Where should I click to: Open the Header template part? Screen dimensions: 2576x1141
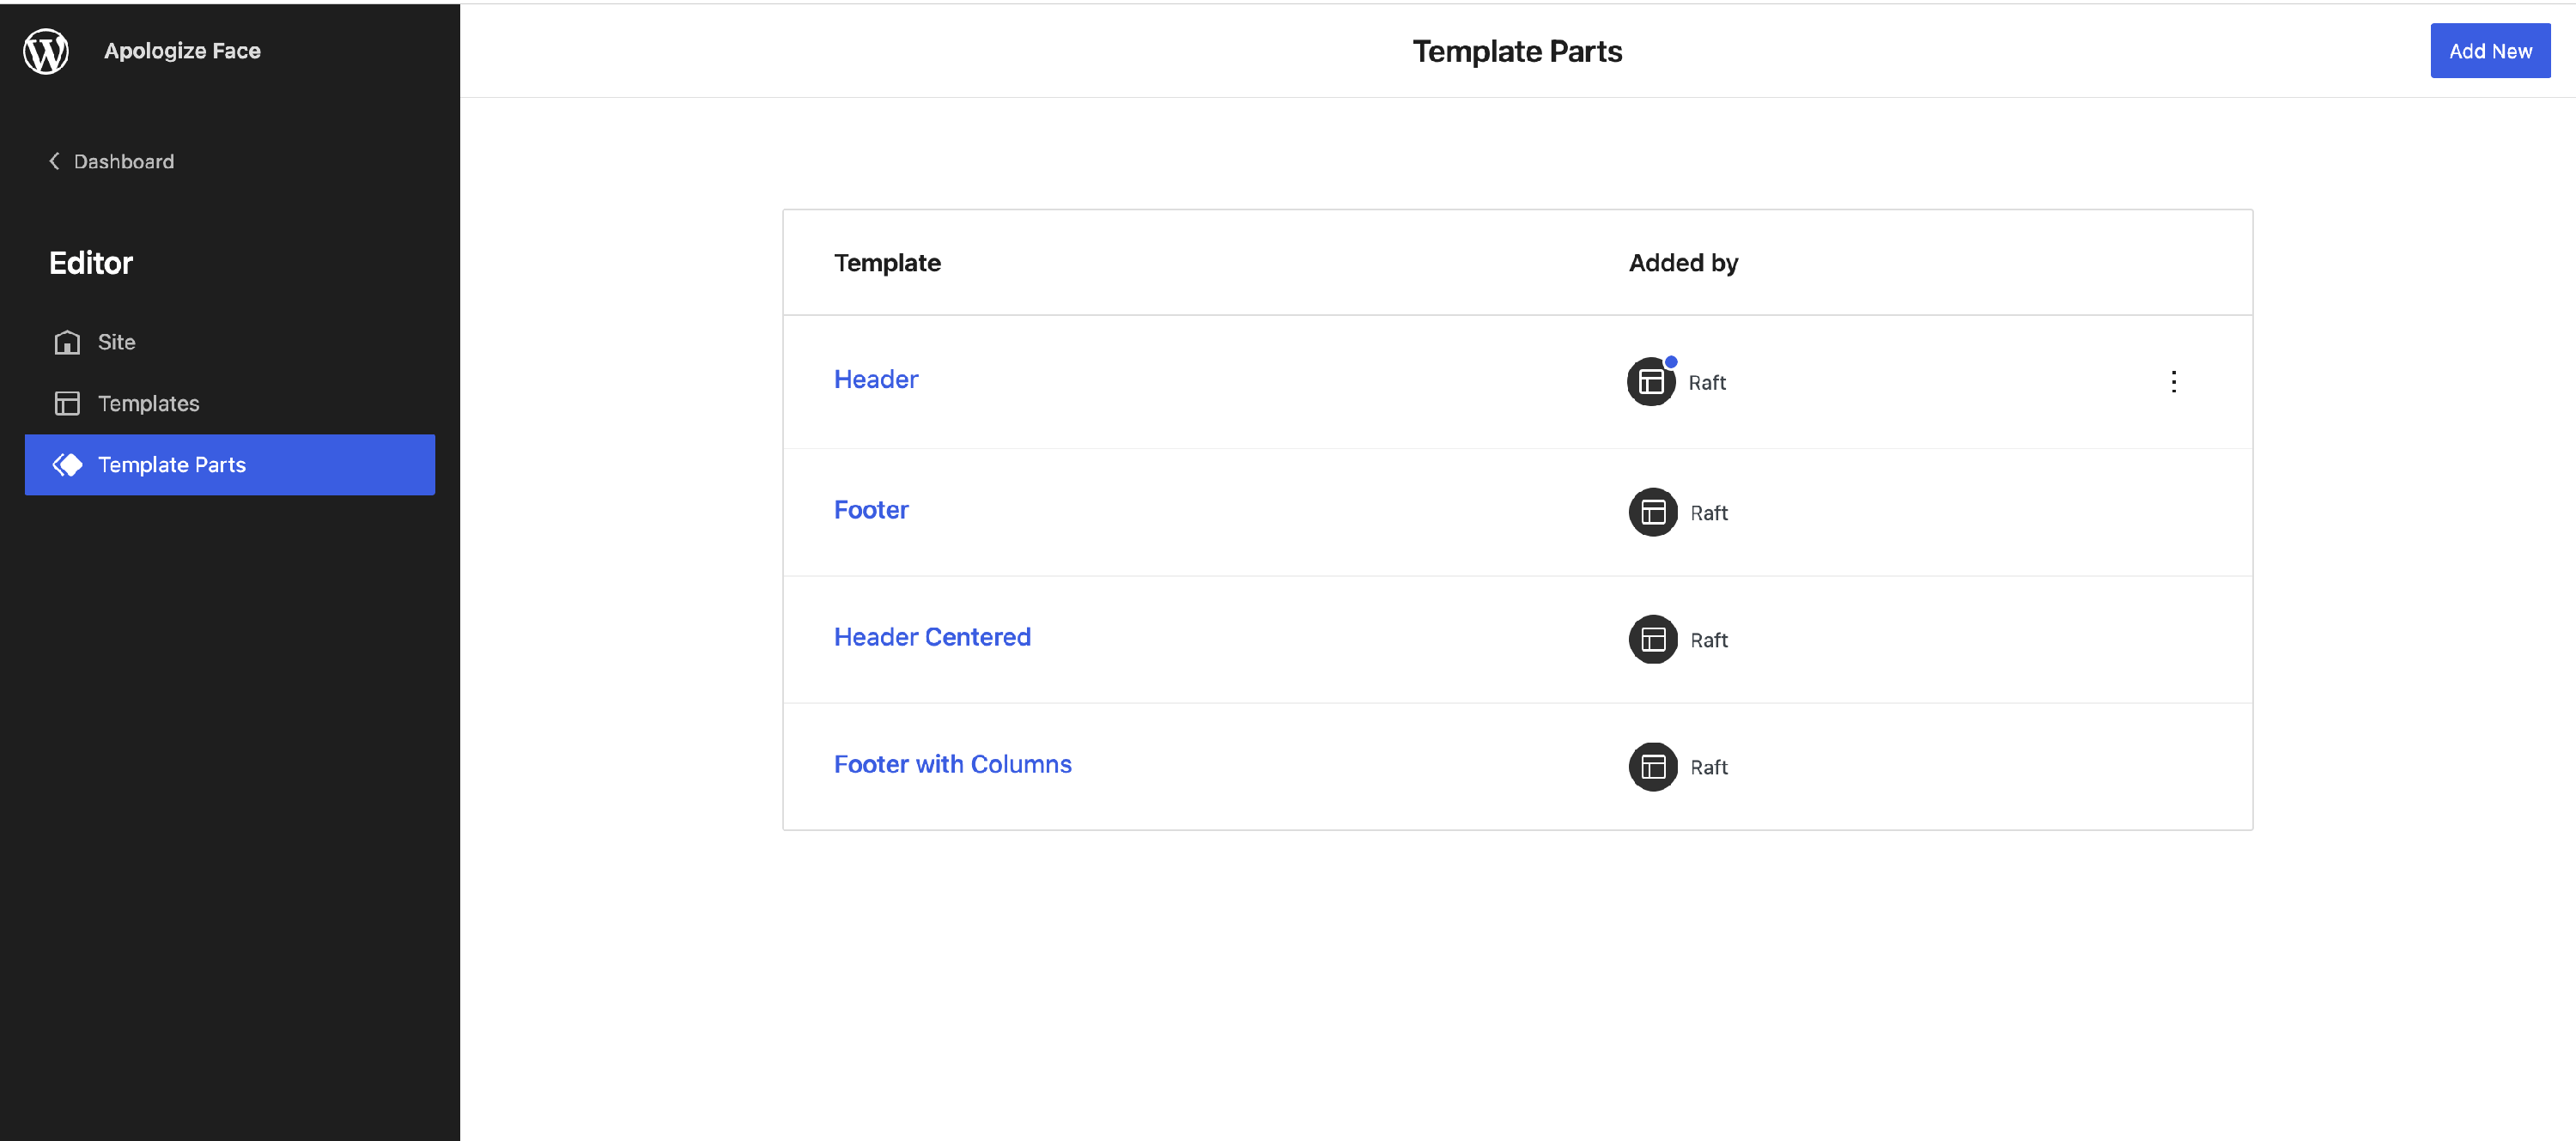click(x=876, y=379)
